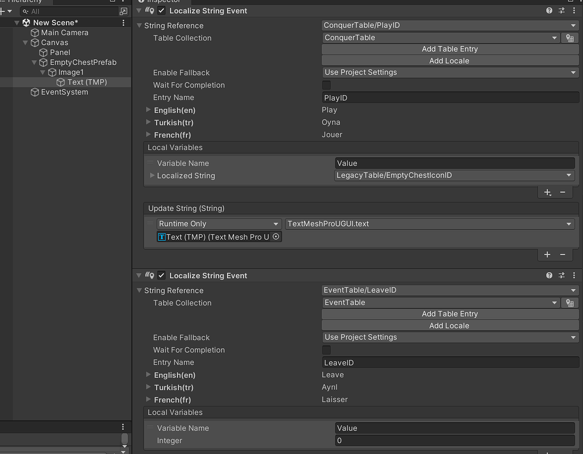Click Add Table Entry under ConquerTable
The height and width of the screenshot is (454, 583).
click(x=450, y=49)
